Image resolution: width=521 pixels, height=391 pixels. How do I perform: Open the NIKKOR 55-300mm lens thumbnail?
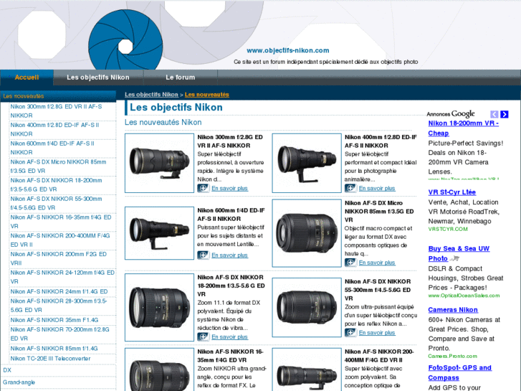(307, 308)
